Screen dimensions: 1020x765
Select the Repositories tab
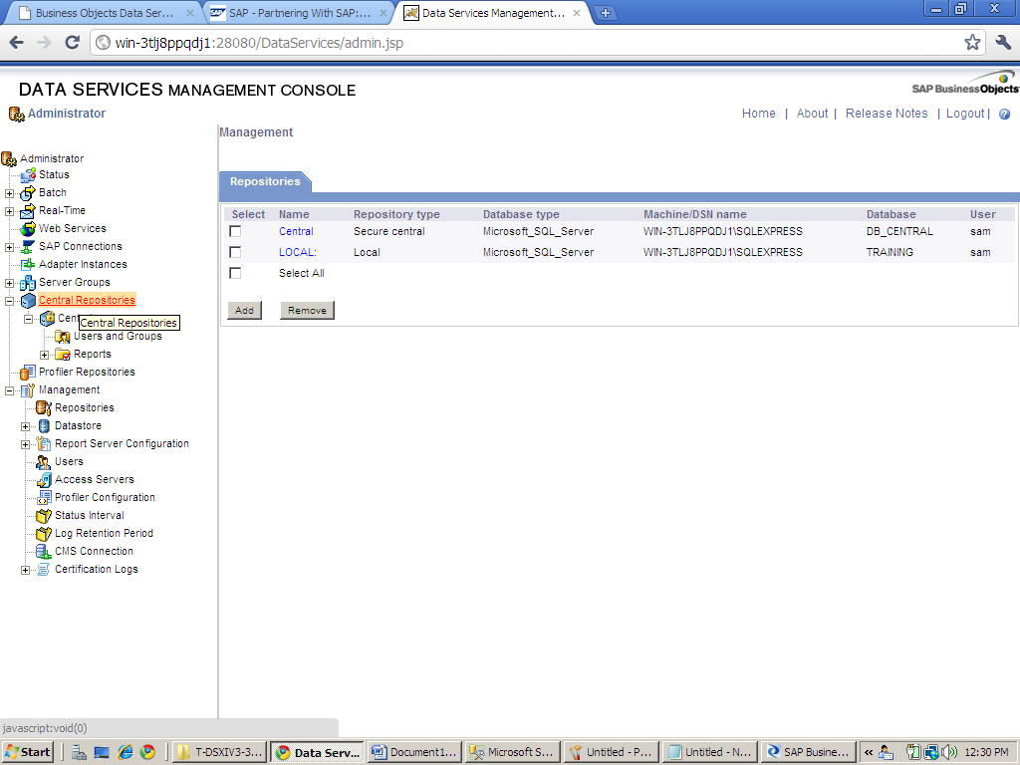point(265,181)
